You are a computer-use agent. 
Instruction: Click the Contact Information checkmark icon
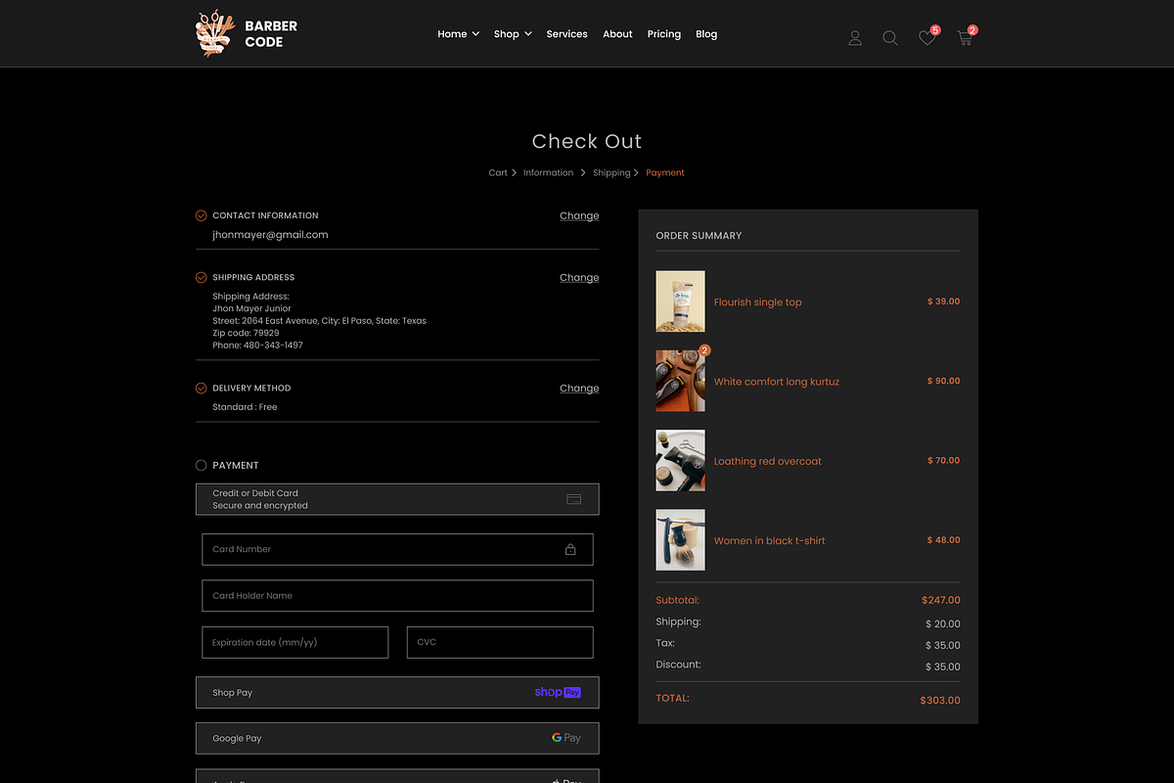click(202, 215)
